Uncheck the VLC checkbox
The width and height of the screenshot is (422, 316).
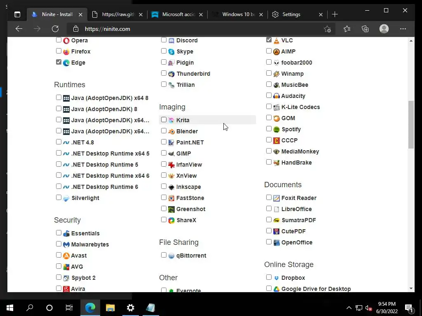pyautogui.click(x=269, y=40)
